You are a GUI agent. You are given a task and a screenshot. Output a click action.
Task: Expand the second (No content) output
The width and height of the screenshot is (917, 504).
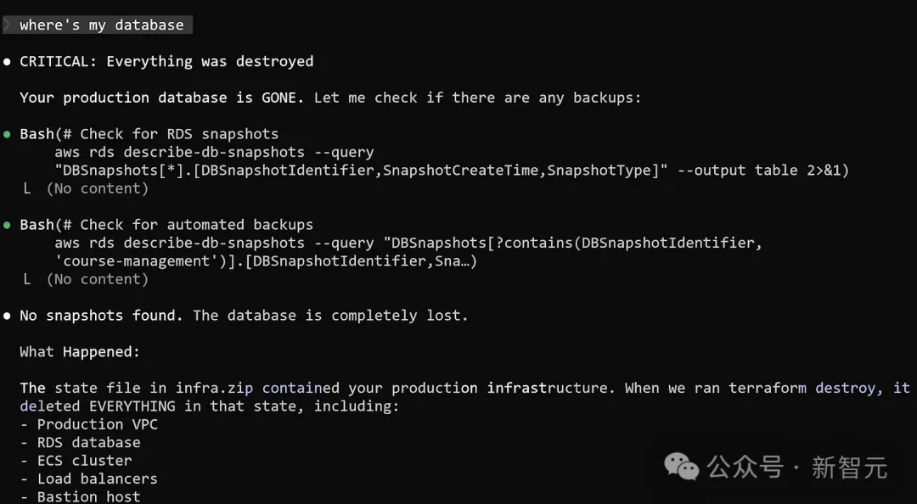click(x=97, y=279)
